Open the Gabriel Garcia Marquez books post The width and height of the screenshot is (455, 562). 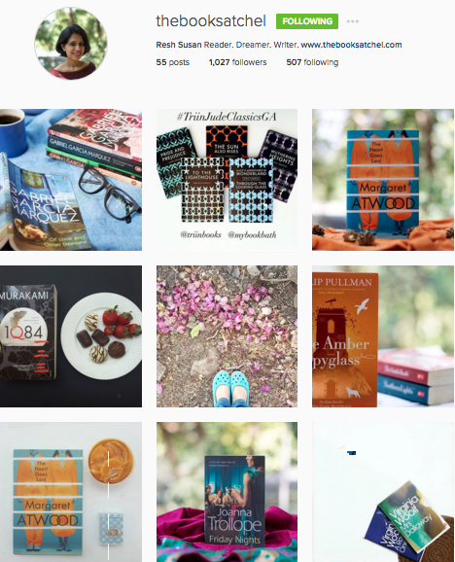tap(71, 180)
